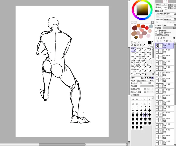Open the 用紙質感 paper texture dropdown
176x146 pixels.
pyautogui.click(x=170, y=14)
